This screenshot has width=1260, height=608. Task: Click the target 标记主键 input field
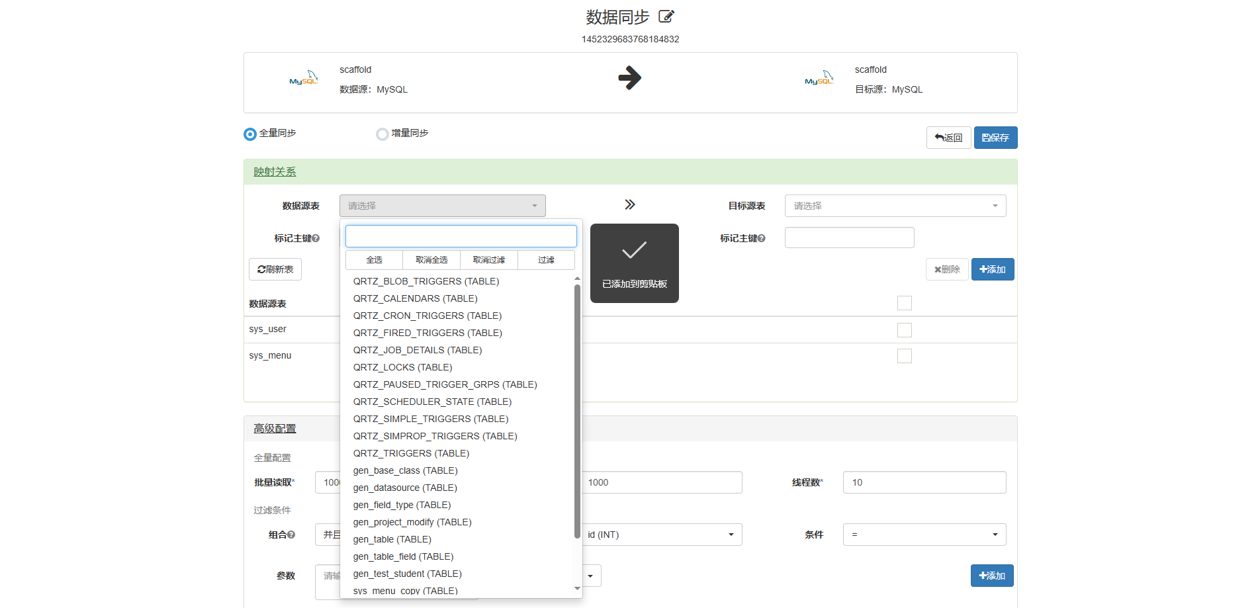click(850, 238)
